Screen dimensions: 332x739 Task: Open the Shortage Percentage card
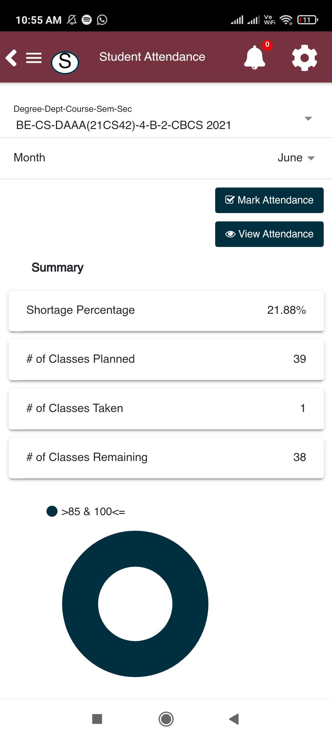point(166,311)
